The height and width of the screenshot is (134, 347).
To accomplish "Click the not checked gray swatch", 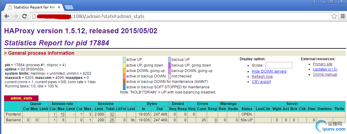I will click(x=169, y=76).
